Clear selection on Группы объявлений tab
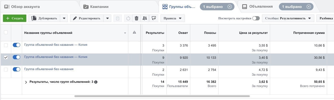 230,7
